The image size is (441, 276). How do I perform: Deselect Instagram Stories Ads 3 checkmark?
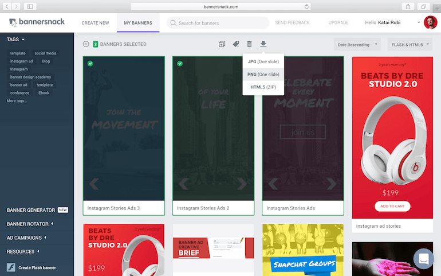pos(90,64)
